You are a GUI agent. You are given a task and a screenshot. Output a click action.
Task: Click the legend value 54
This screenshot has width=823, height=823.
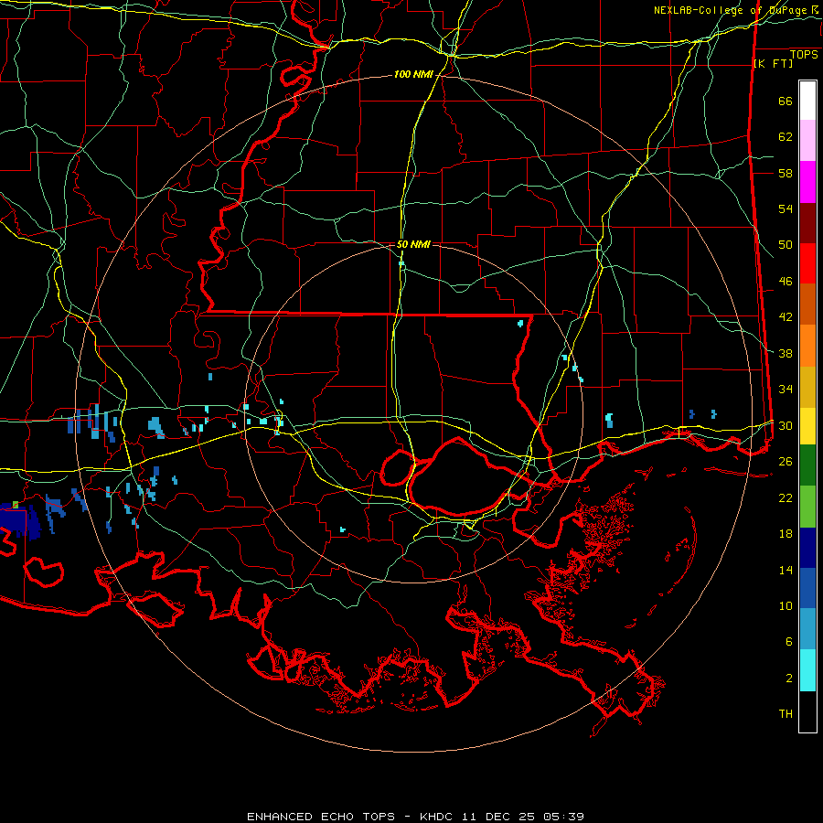click(786, 208)
